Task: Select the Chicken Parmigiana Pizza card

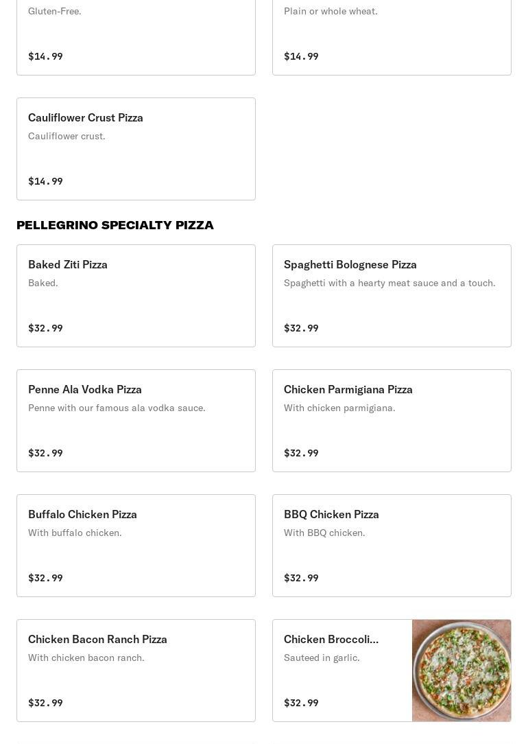Action: (392, 421)
